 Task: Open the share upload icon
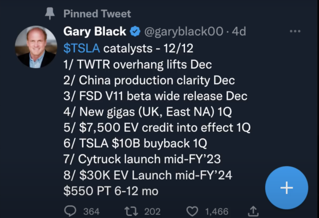point(253,211)
